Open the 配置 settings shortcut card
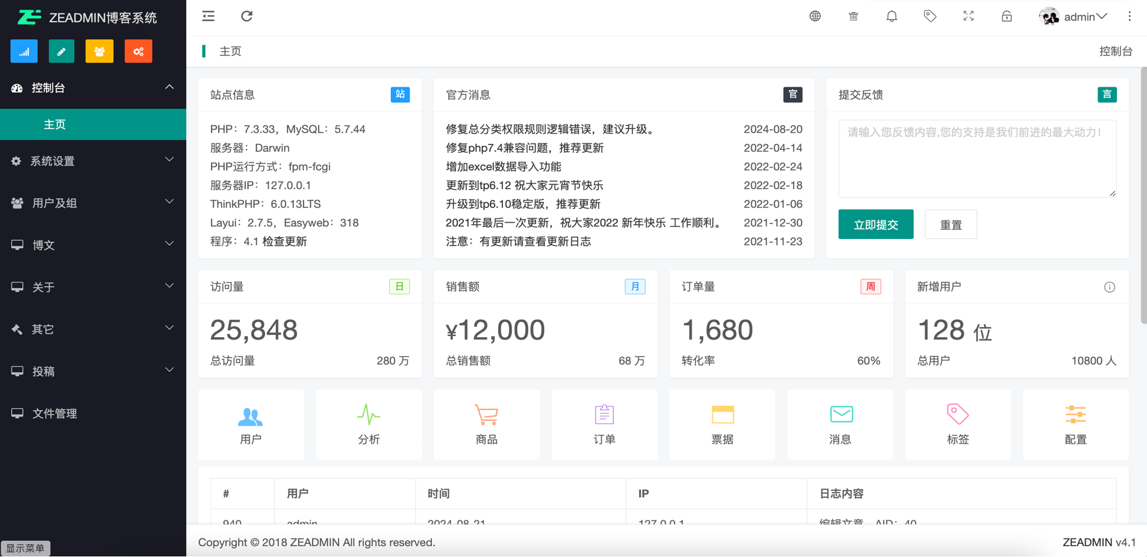 (1076, 425)
